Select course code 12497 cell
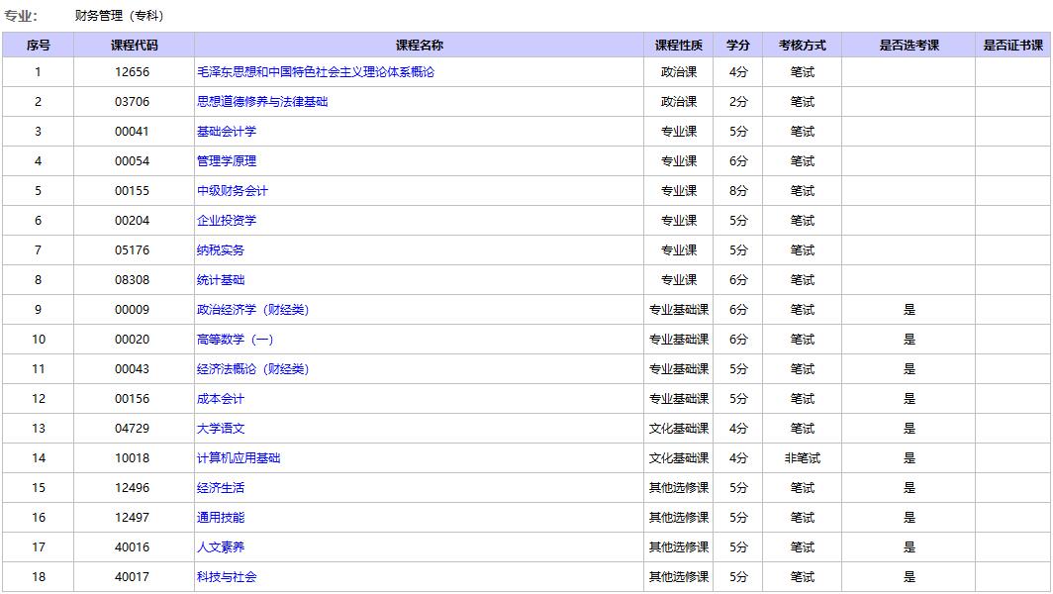This screenshot has height=594, width=1053. click(x=133, y=518)
